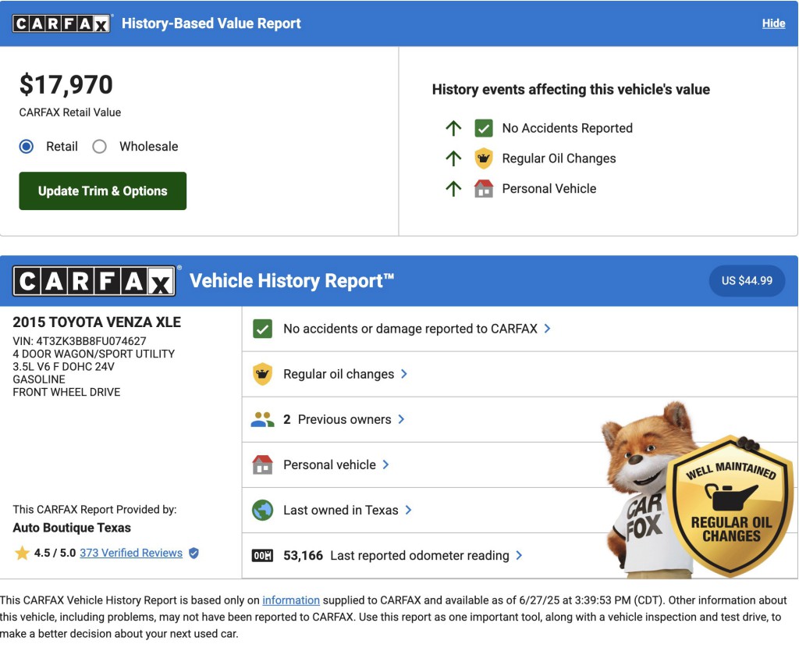This screenshot has height=655, width=799.
Task: Open the 373 Verified Reviews link
Action: 131,553
